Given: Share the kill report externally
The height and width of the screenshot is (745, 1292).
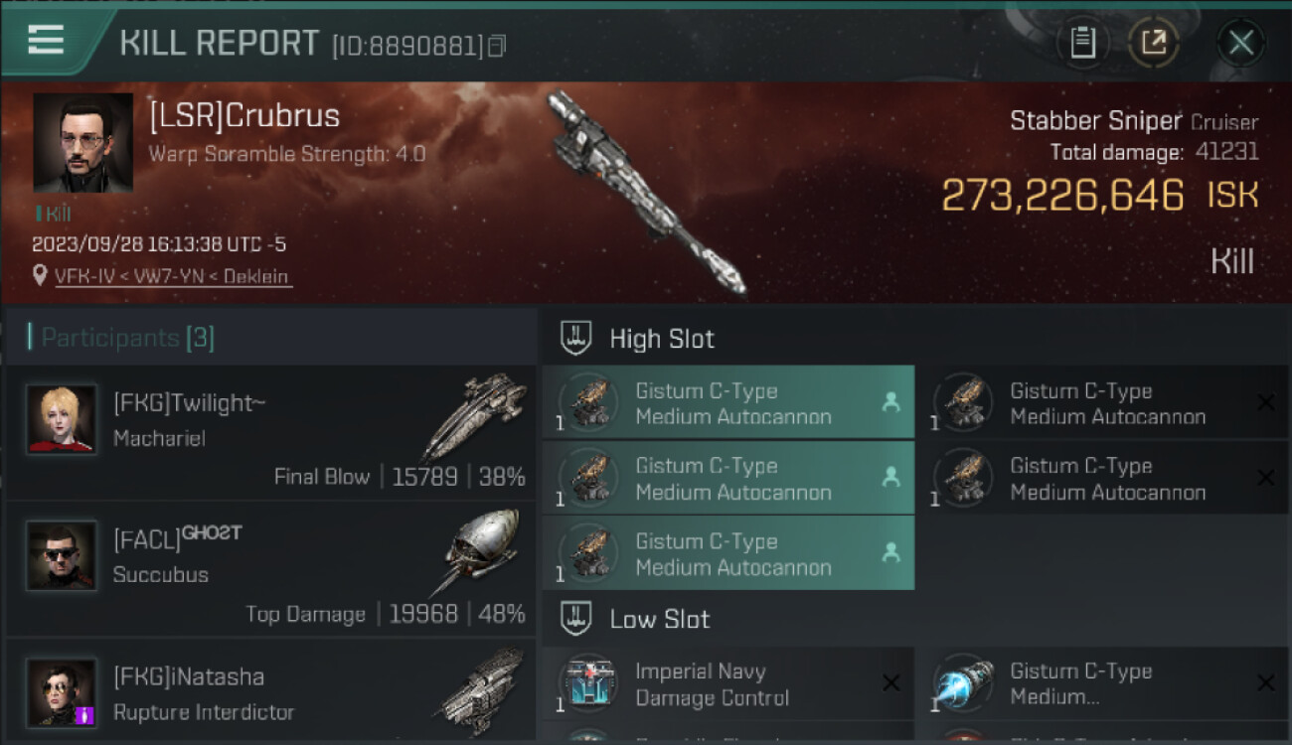Looking at the screenshot, I should (1154, 43).
